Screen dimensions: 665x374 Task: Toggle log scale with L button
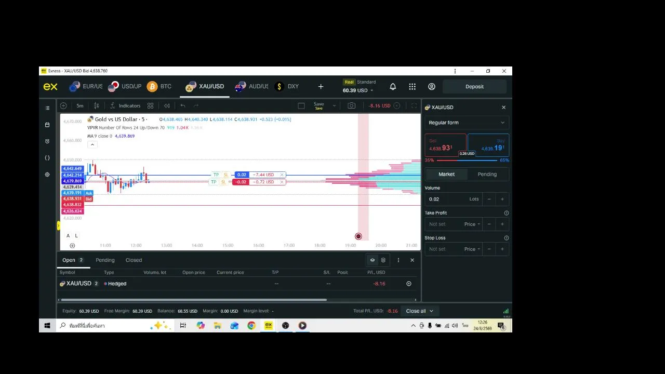76,235
